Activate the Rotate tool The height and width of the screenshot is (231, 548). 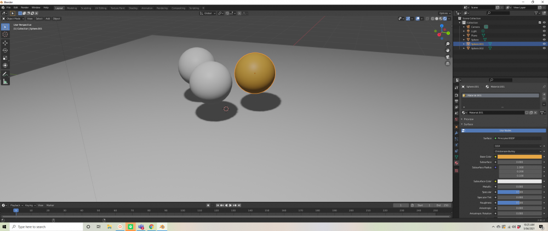5,50
